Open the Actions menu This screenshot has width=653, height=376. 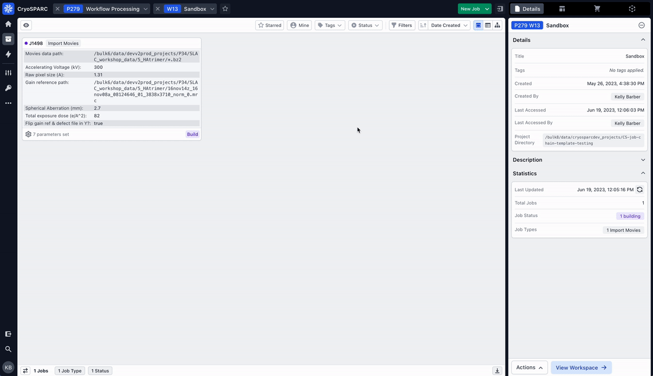tap(529, 367)
